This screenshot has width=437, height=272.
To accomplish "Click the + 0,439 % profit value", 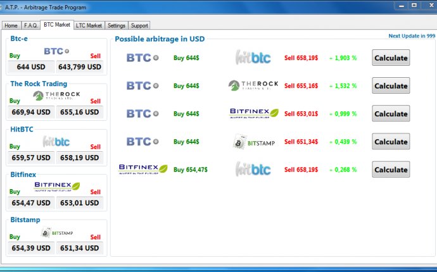I will click(343, 142).
